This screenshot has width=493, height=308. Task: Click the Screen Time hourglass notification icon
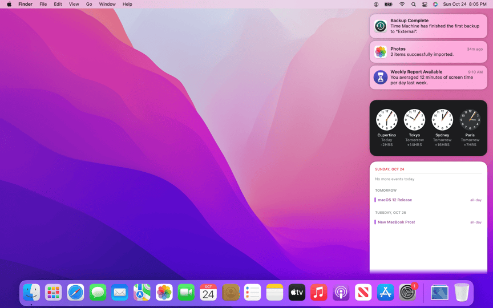tap(381, 78)
